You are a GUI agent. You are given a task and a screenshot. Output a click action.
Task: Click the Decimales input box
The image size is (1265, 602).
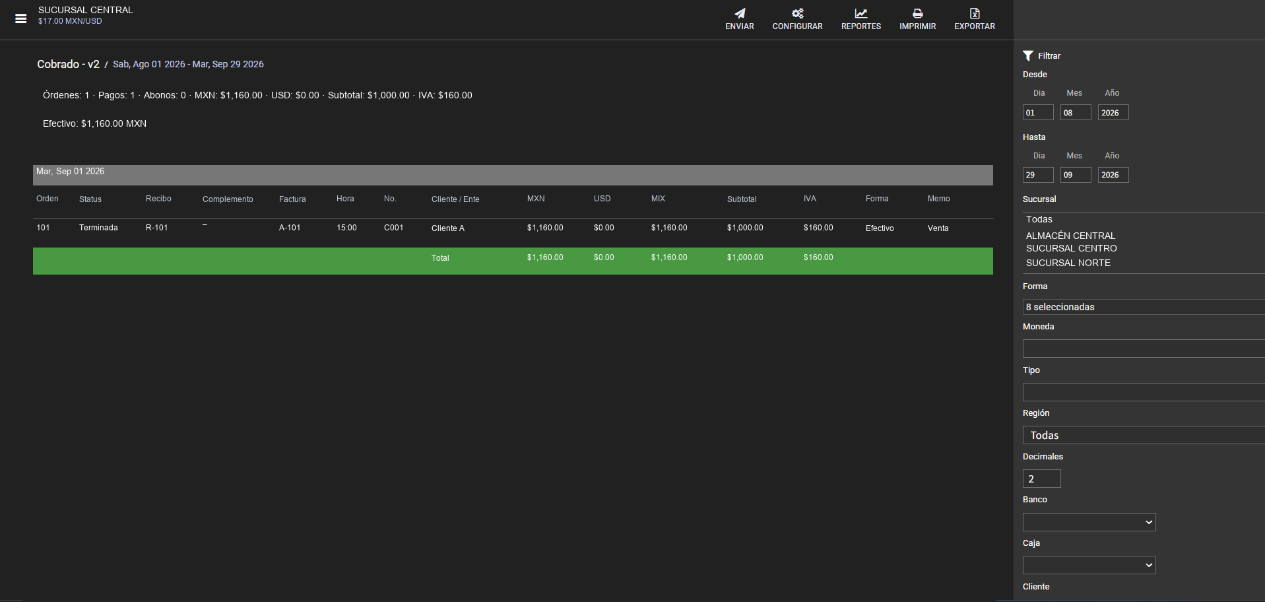pos(1042,479)
